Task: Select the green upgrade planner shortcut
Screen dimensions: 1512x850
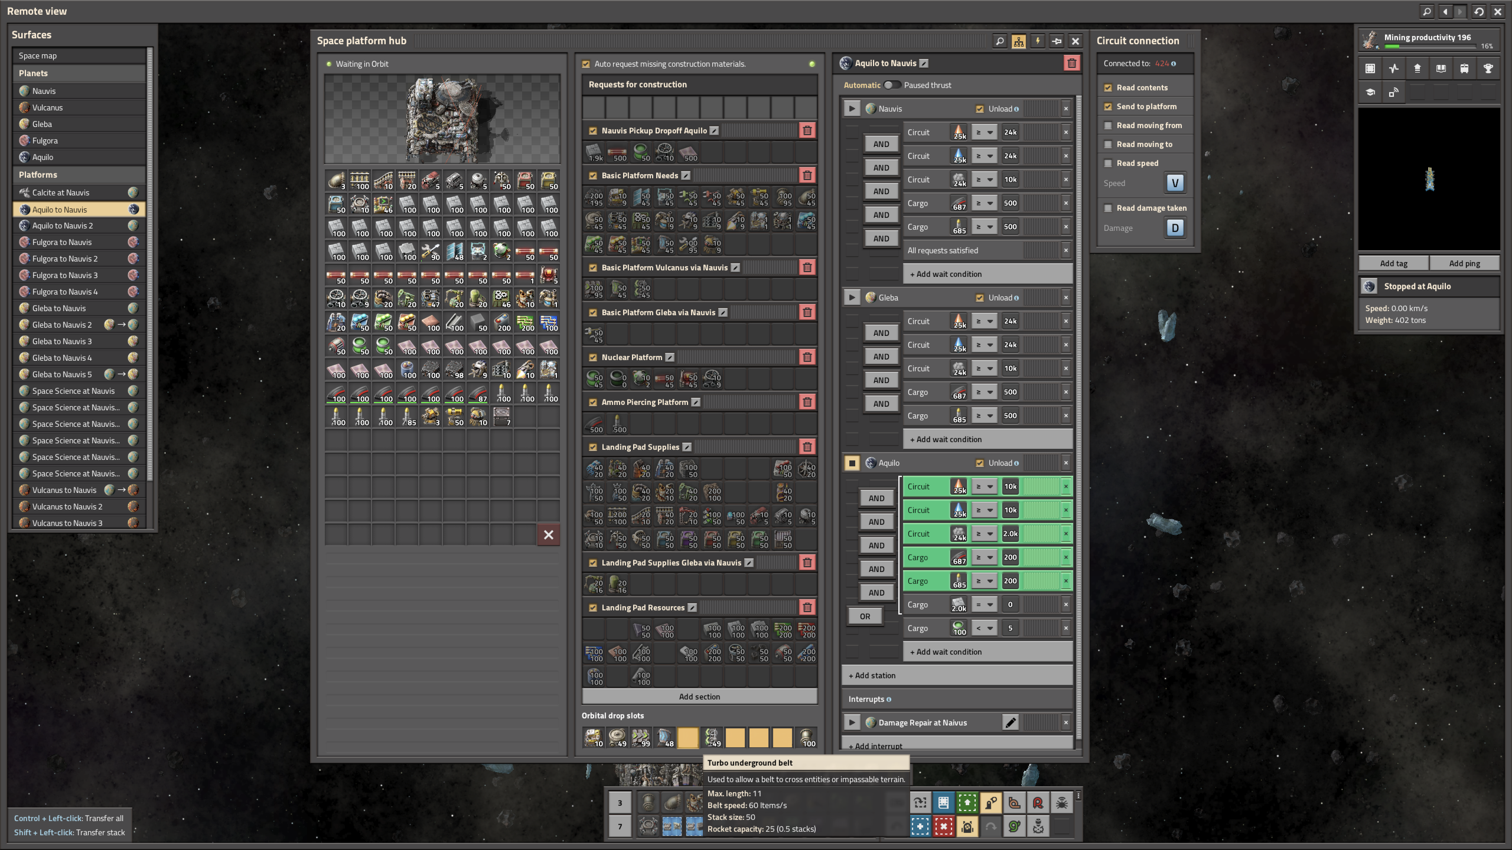Action: 967,803
